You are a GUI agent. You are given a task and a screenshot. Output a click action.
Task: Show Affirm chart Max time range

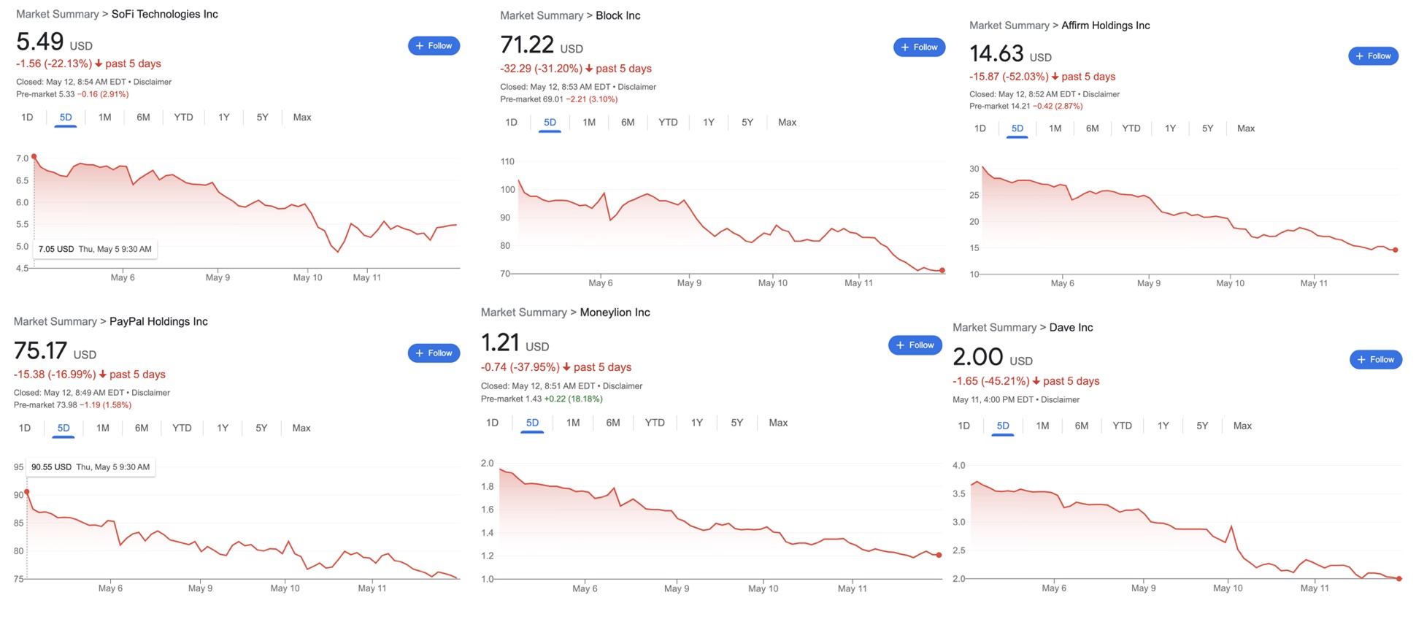(1246, 128)
